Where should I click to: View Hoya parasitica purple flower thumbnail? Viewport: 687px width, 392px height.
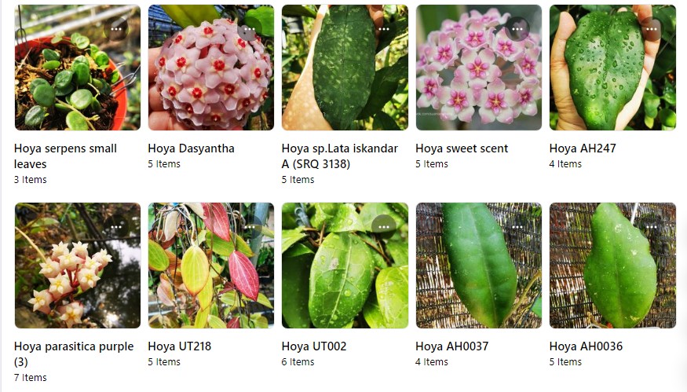pyautogui.click(x=78, y=266)
